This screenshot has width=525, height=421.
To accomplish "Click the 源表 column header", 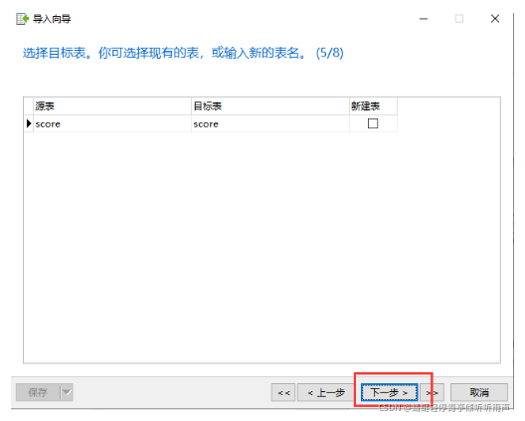I will 112,106.
